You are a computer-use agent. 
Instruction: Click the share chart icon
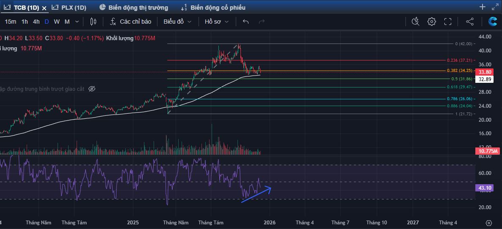point(470,22)
